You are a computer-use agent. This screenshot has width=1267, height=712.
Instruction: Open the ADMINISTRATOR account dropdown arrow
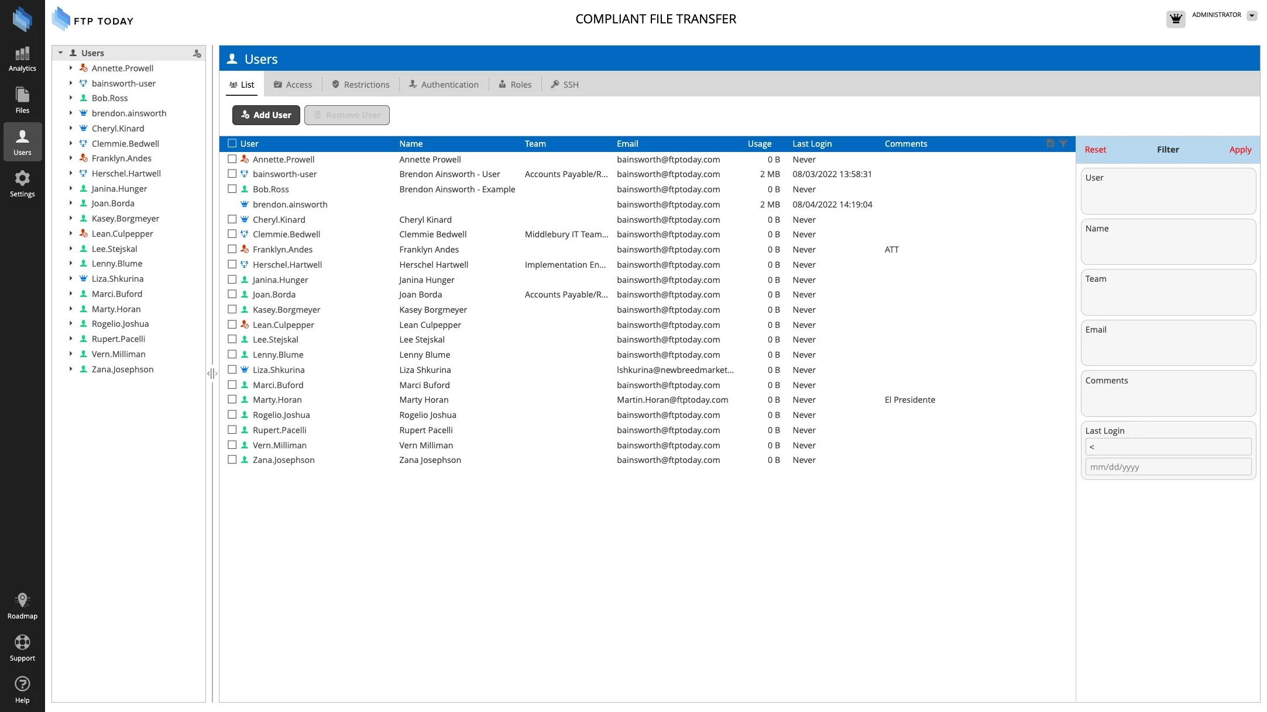(1252, 16)
